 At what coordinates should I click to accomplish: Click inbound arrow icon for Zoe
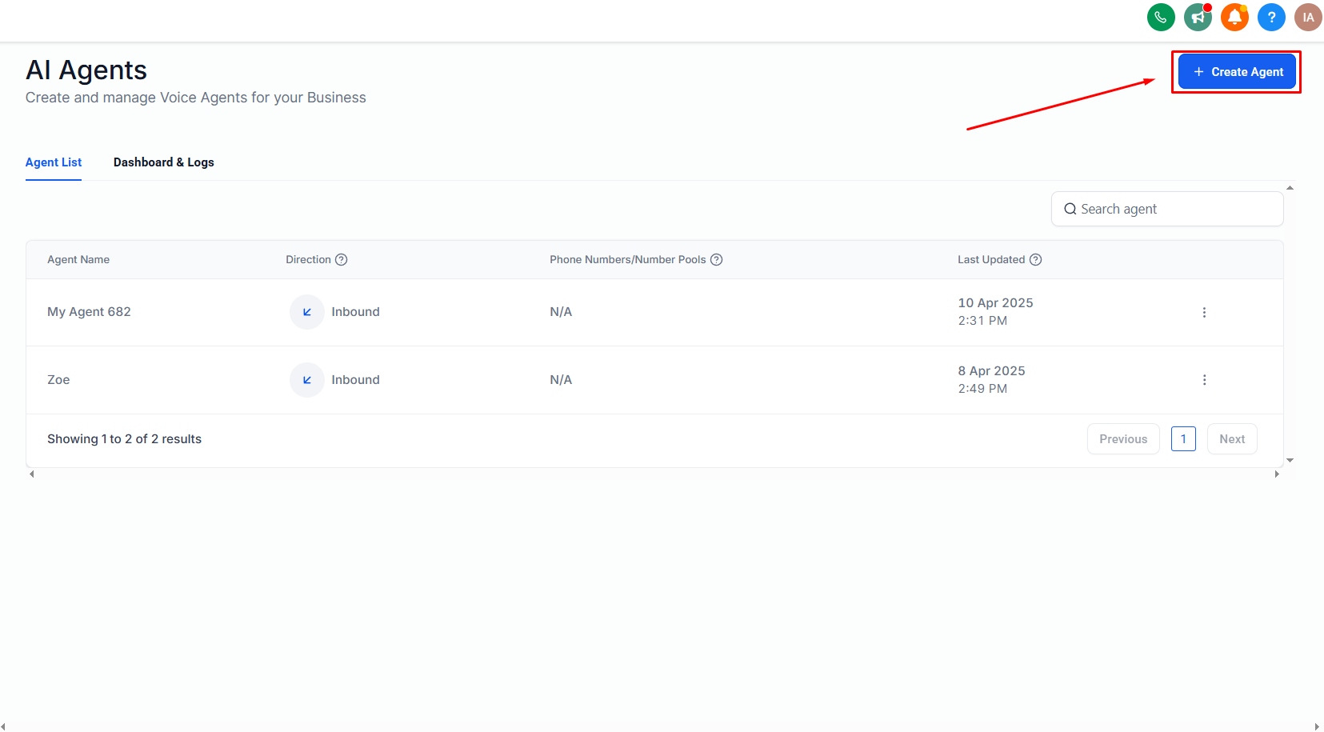307,380
